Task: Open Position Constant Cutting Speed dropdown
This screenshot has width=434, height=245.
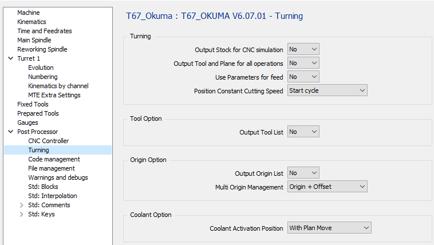Action: (x=327, y=90)
